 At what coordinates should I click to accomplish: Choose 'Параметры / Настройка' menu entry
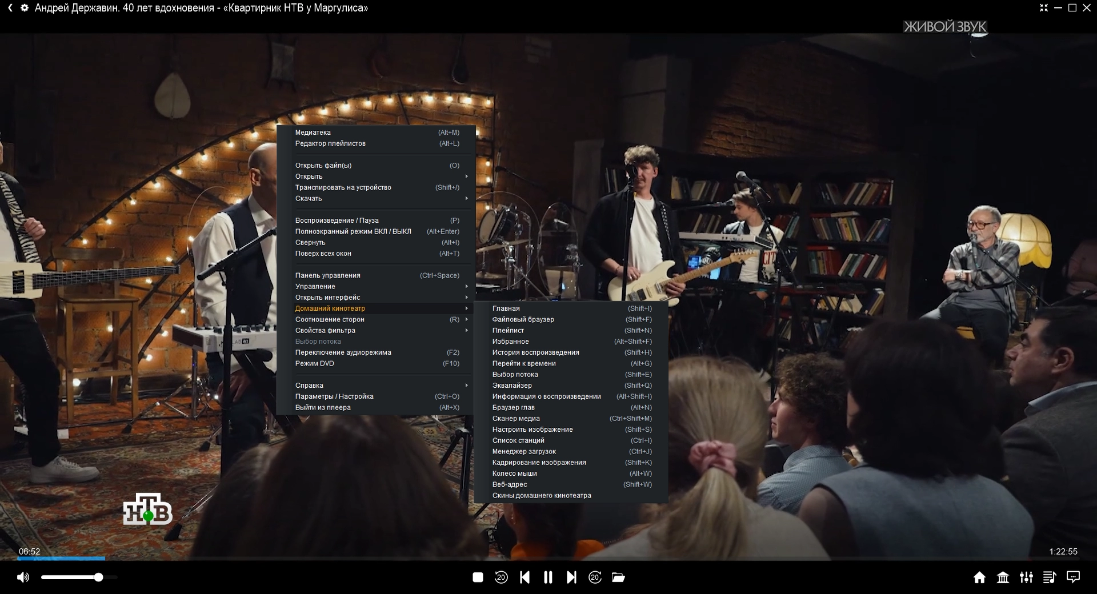(334, 396)
